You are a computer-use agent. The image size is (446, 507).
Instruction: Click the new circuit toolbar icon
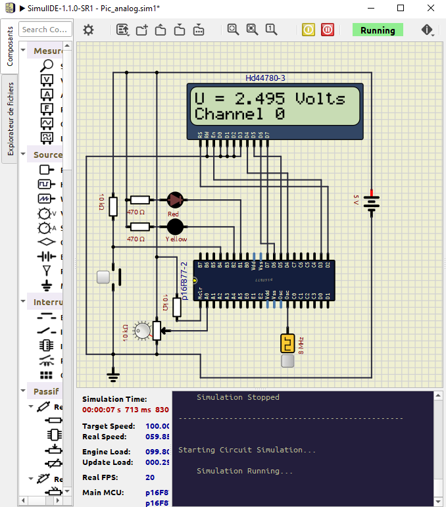142,30
